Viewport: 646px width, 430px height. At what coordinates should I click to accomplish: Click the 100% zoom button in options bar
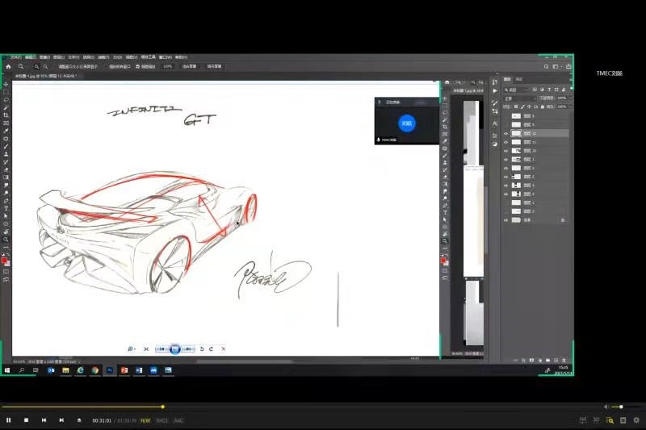(168, 67)
